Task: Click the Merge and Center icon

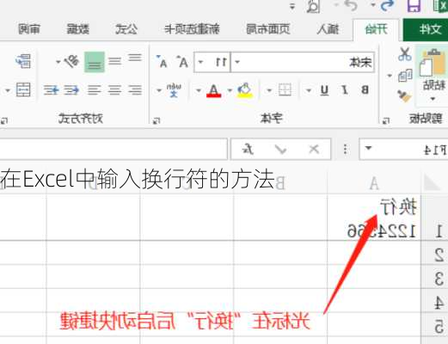Action: [x=23, y=90]
